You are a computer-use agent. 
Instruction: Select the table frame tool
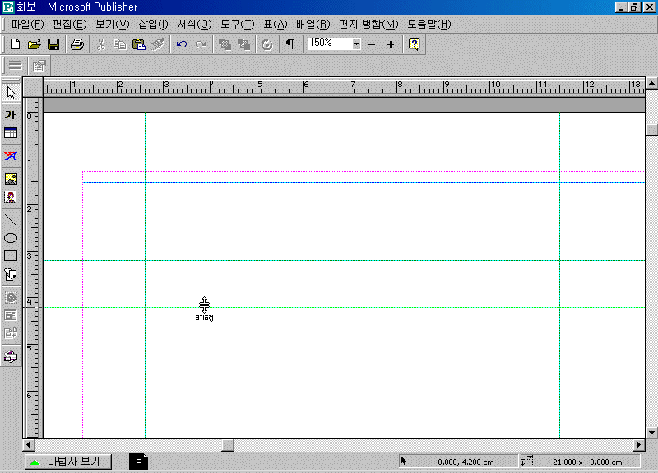(11, 133)
